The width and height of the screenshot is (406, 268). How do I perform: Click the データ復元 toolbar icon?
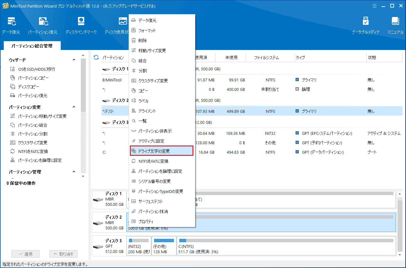click(x=11, y=25)
